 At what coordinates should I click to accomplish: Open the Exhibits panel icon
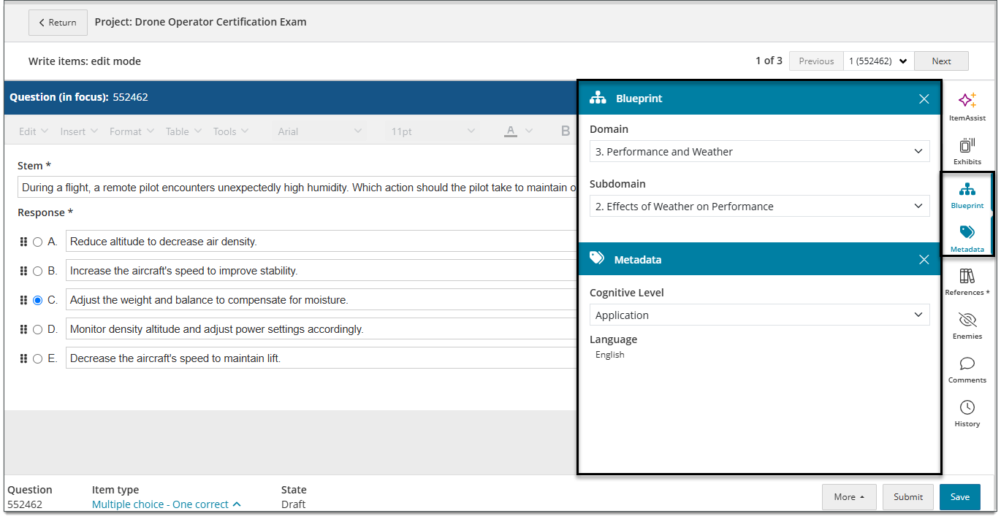967,145
